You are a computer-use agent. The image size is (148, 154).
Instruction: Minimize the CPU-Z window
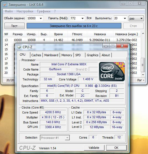click(x=106, y=46)
